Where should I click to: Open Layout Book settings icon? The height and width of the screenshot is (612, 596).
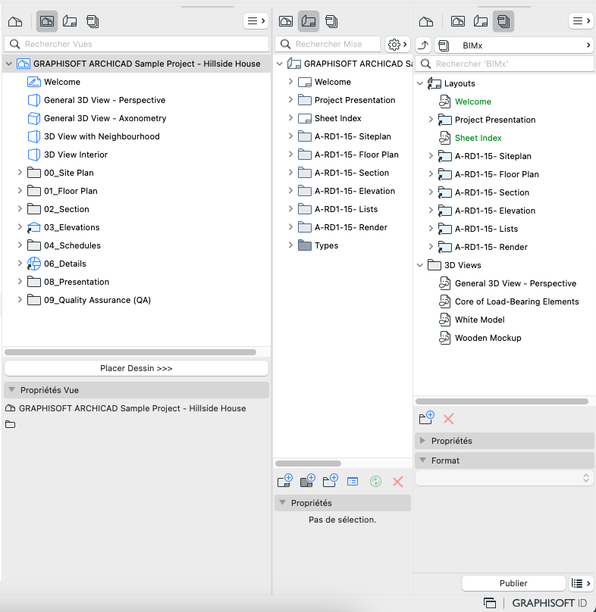click(353, 482)
